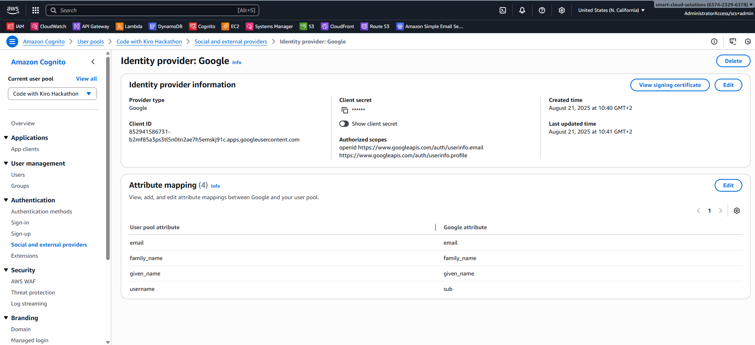This screenshot has height=345, width=755.
Task: Toggle Show client secret switch
Action: pyautogui.click(x=344, y=124)
